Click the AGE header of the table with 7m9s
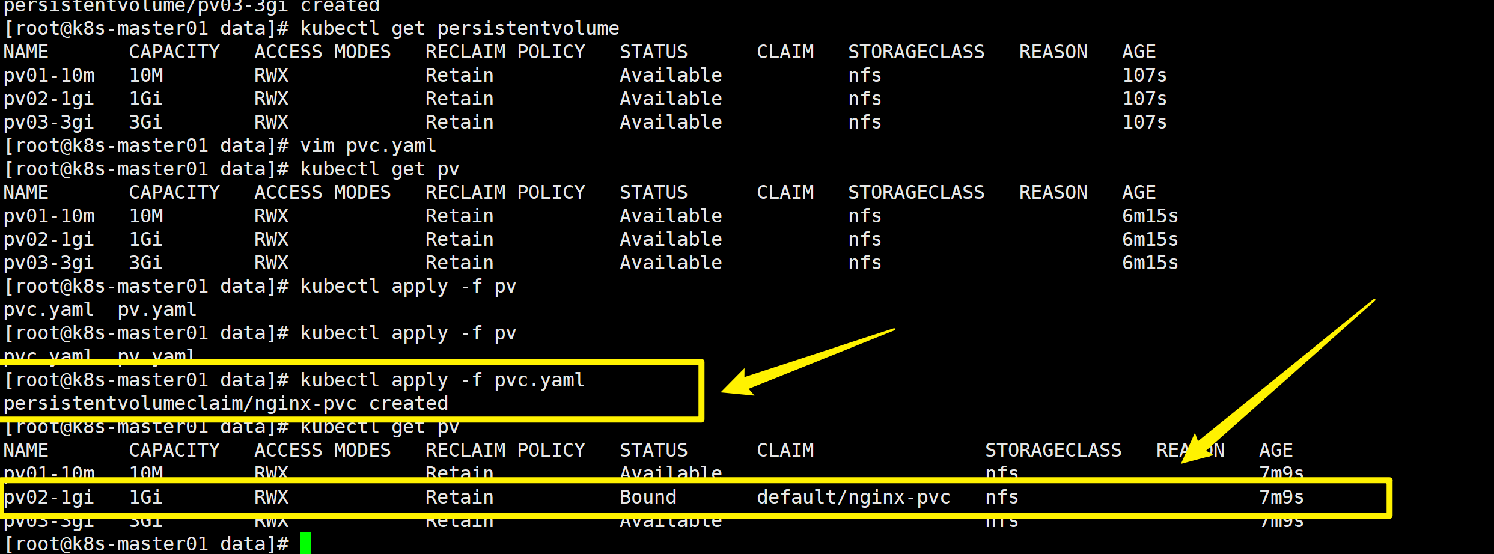 [x=1276, y=451]
